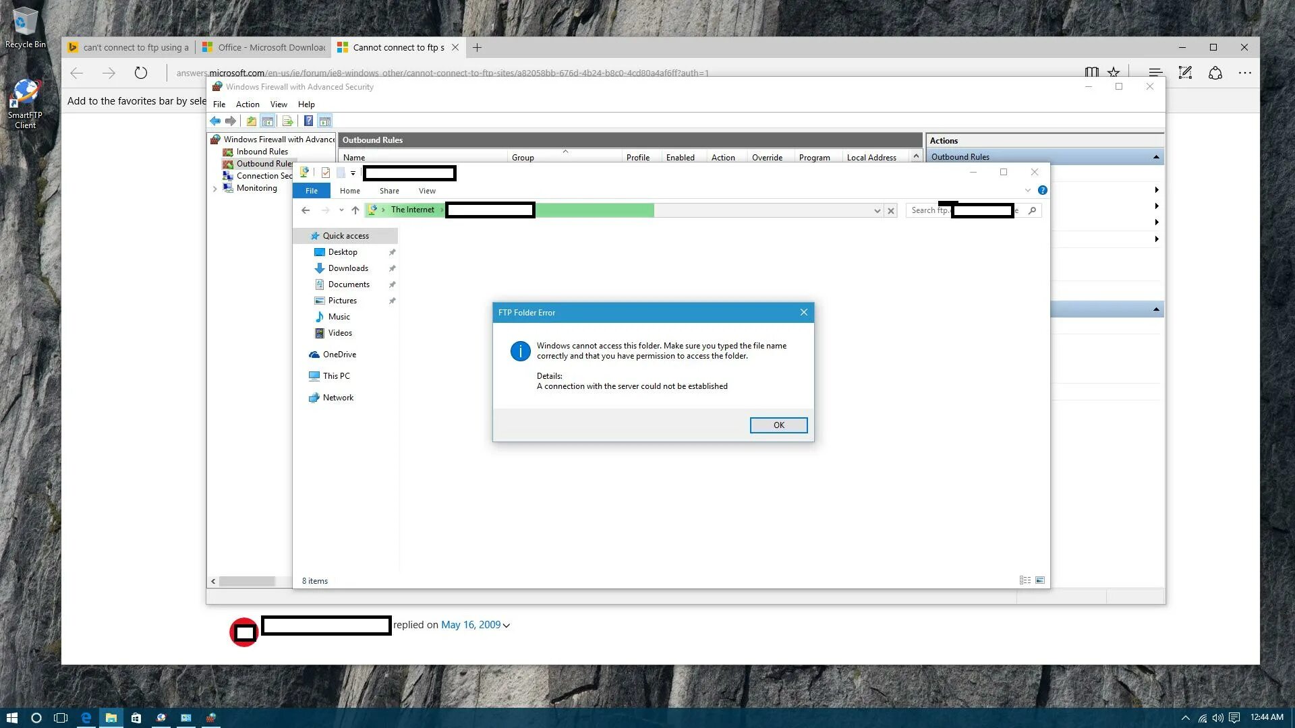Toggle the Show/Hide Console Tree icon
The width and height of the screenshot is (1295, 728).
268,121
